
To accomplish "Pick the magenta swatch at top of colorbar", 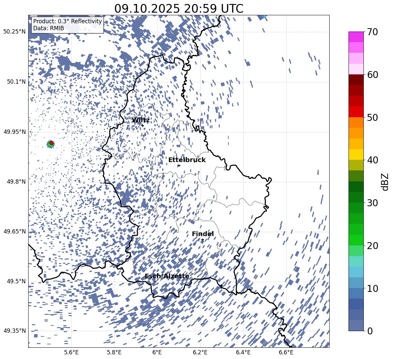I will click(356, 37).
